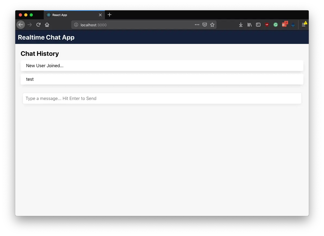Close the window with red button

point(20,15)
